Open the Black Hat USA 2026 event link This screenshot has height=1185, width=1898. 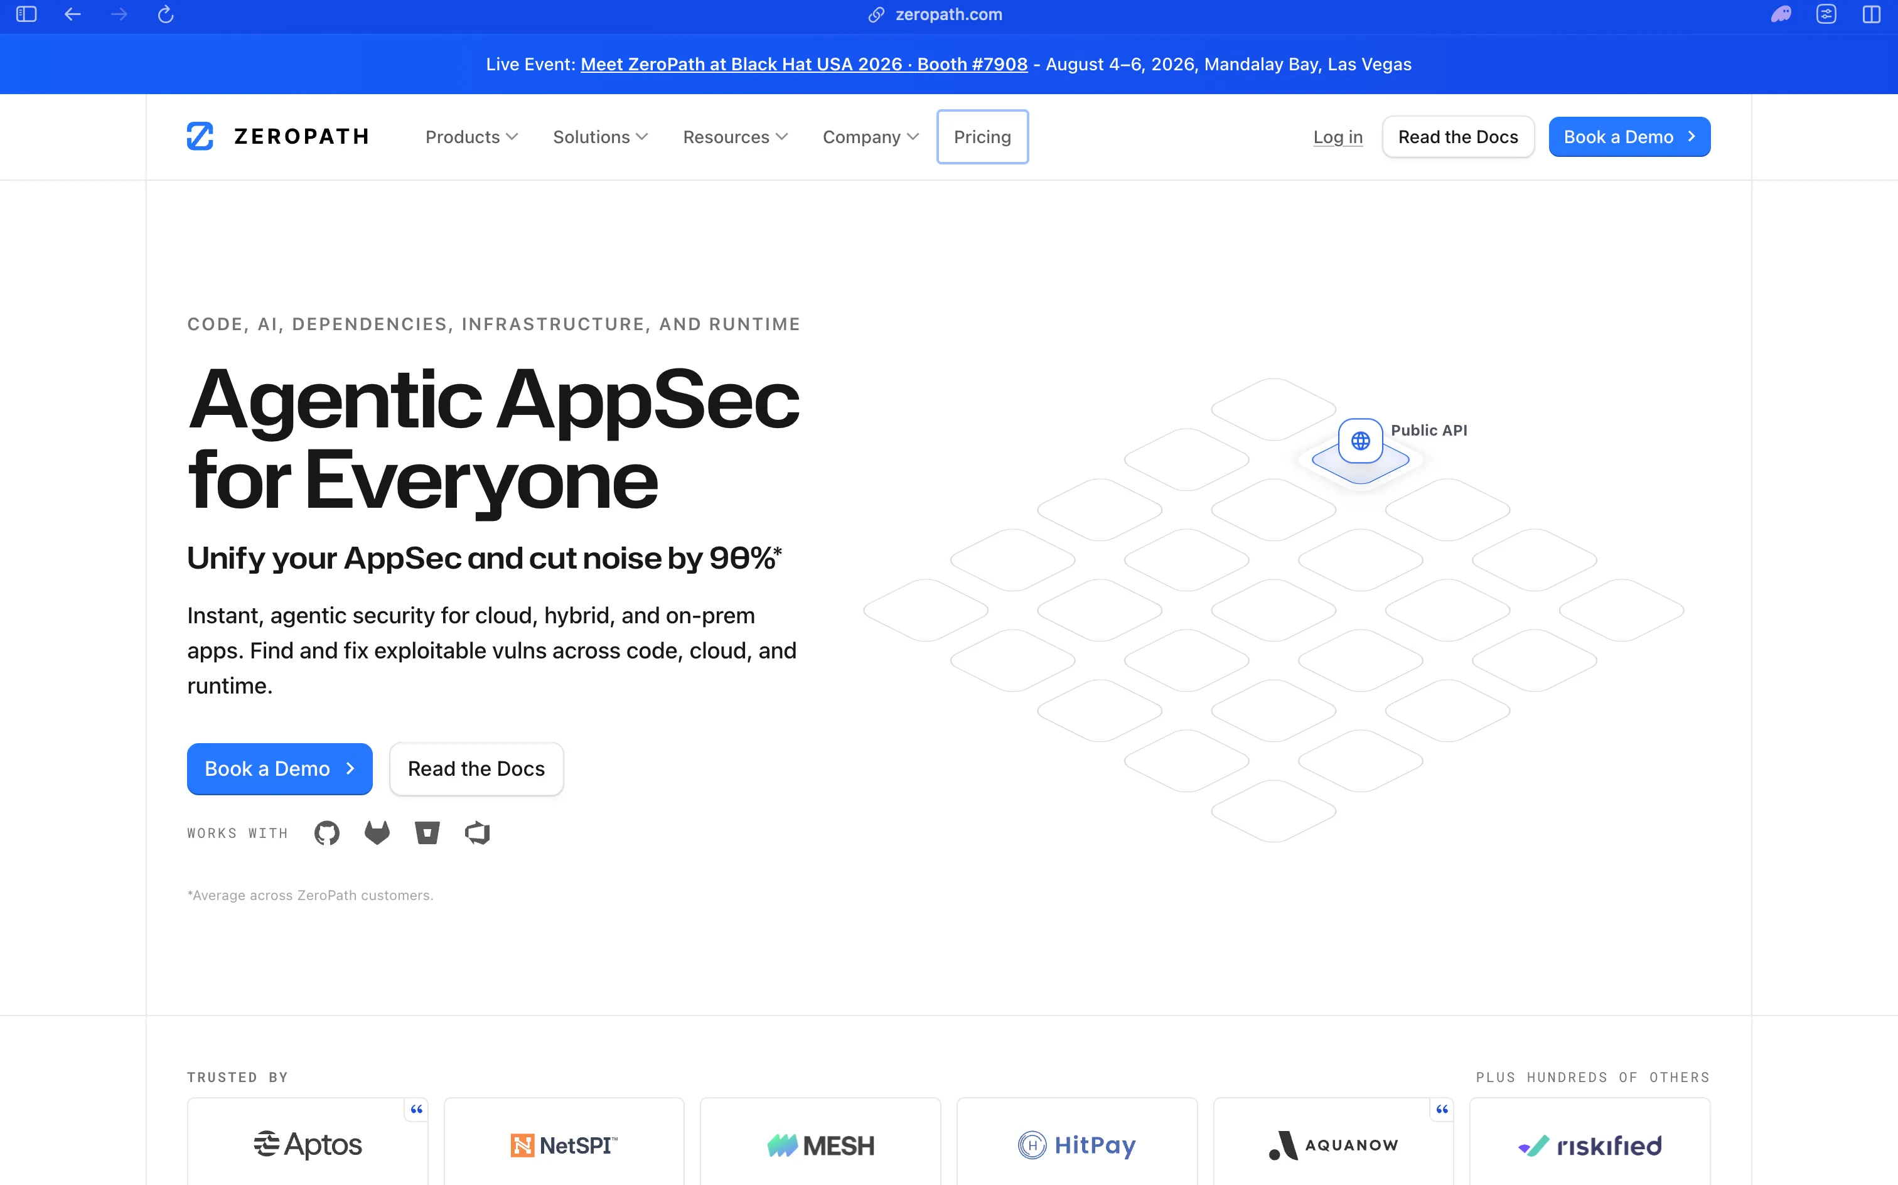click(x=804, y=64)
